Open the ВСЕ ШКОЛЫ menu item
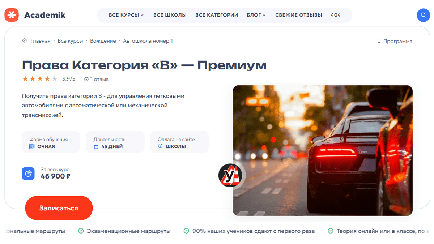The image size is (434, 244). coord(170,15)
